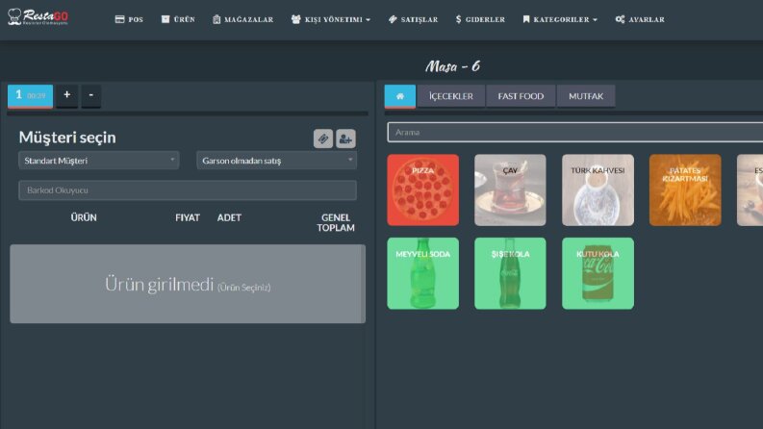This screenshot has height=429, width=763.
Task: Click the ticket tag icon button
Action: tap(323, 139)
